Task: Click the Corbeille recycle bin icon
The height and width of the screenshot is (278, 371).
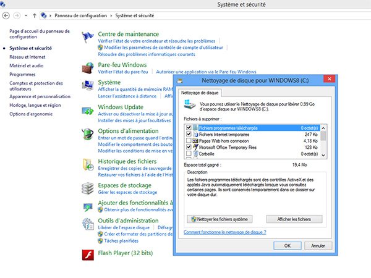Action: pyautogui.click(x=195, y=154)
